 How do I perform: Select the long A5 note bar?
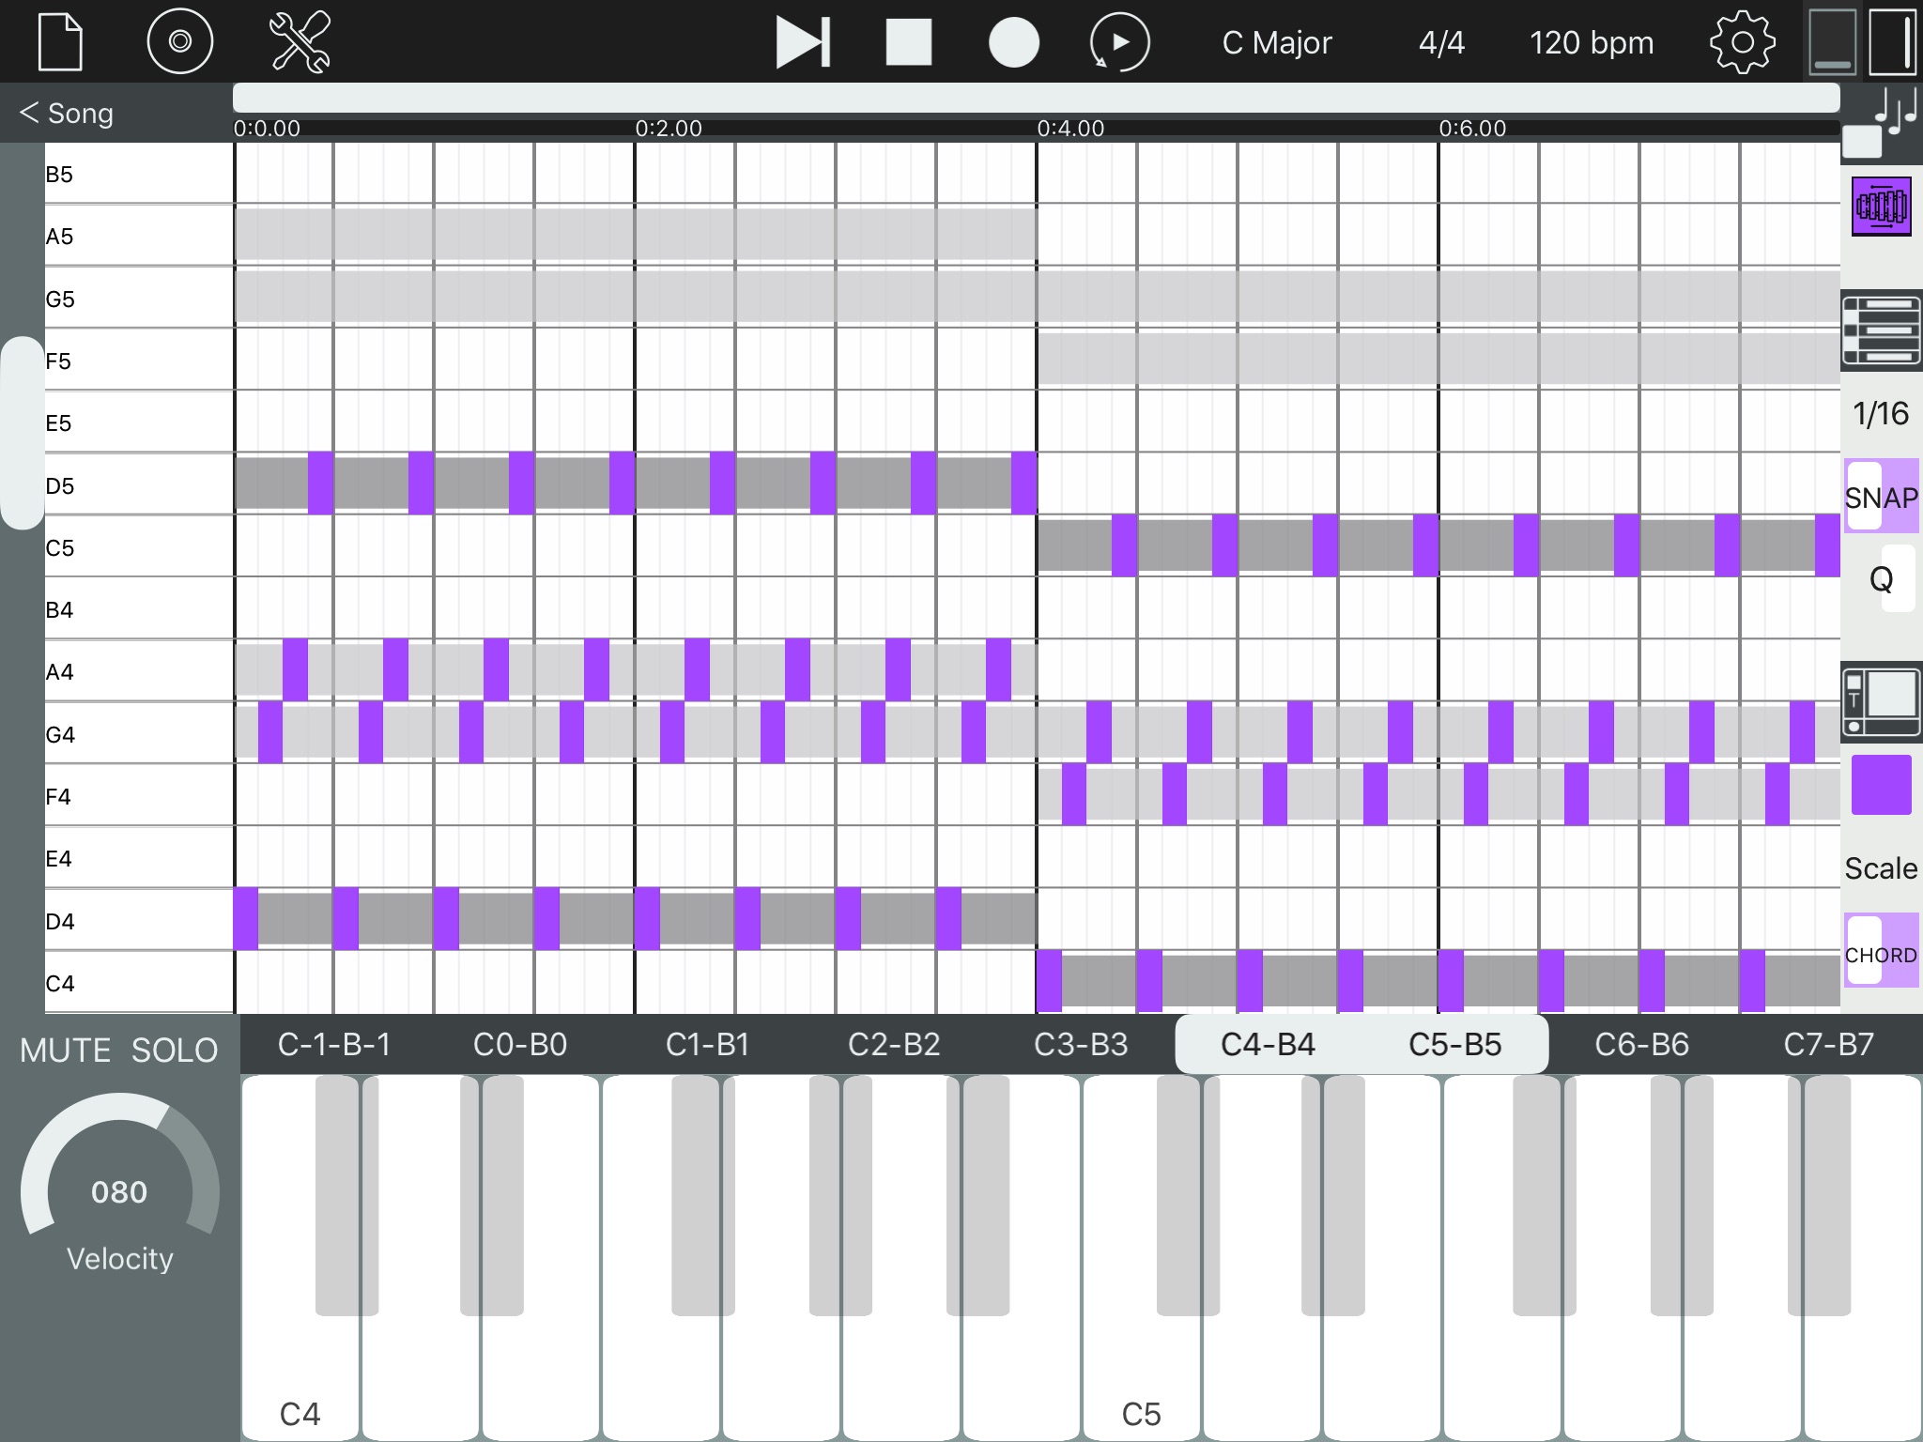click(x=636, y=234)
